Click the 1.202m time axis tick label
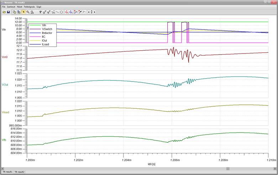 click(78, 160)
